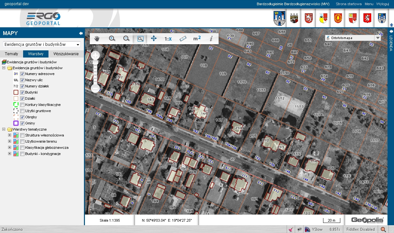Select the m² area measurement tool
The width and height of the screenshot is (394, 233).
pos(197,38)
